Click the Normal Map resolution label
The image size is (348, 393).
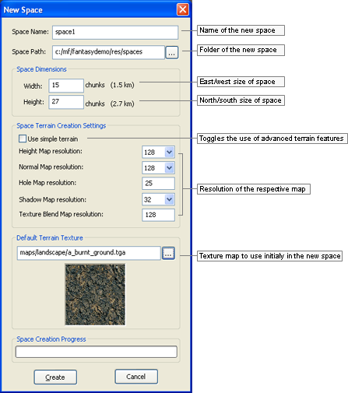[51, 167]
